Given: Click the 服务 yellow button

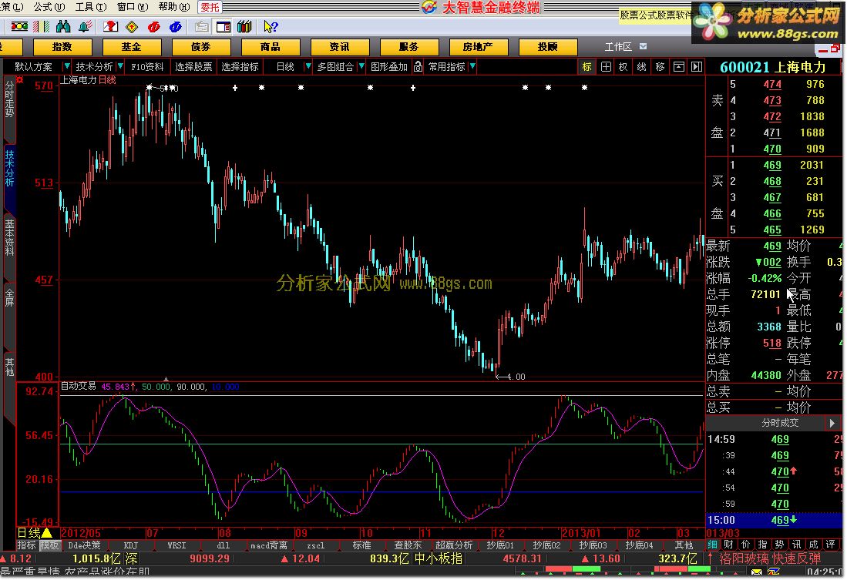Looking at the screenshot, I should 409,47.
